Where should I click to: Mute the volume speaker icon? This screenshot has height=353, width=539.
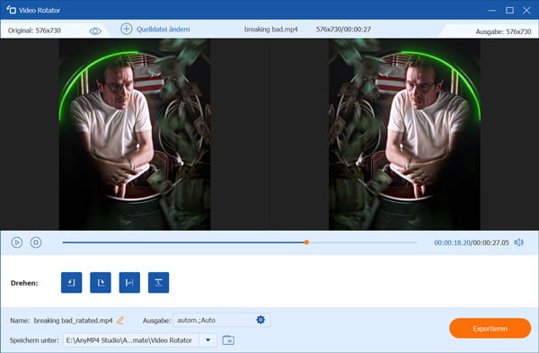pos(518,243)
